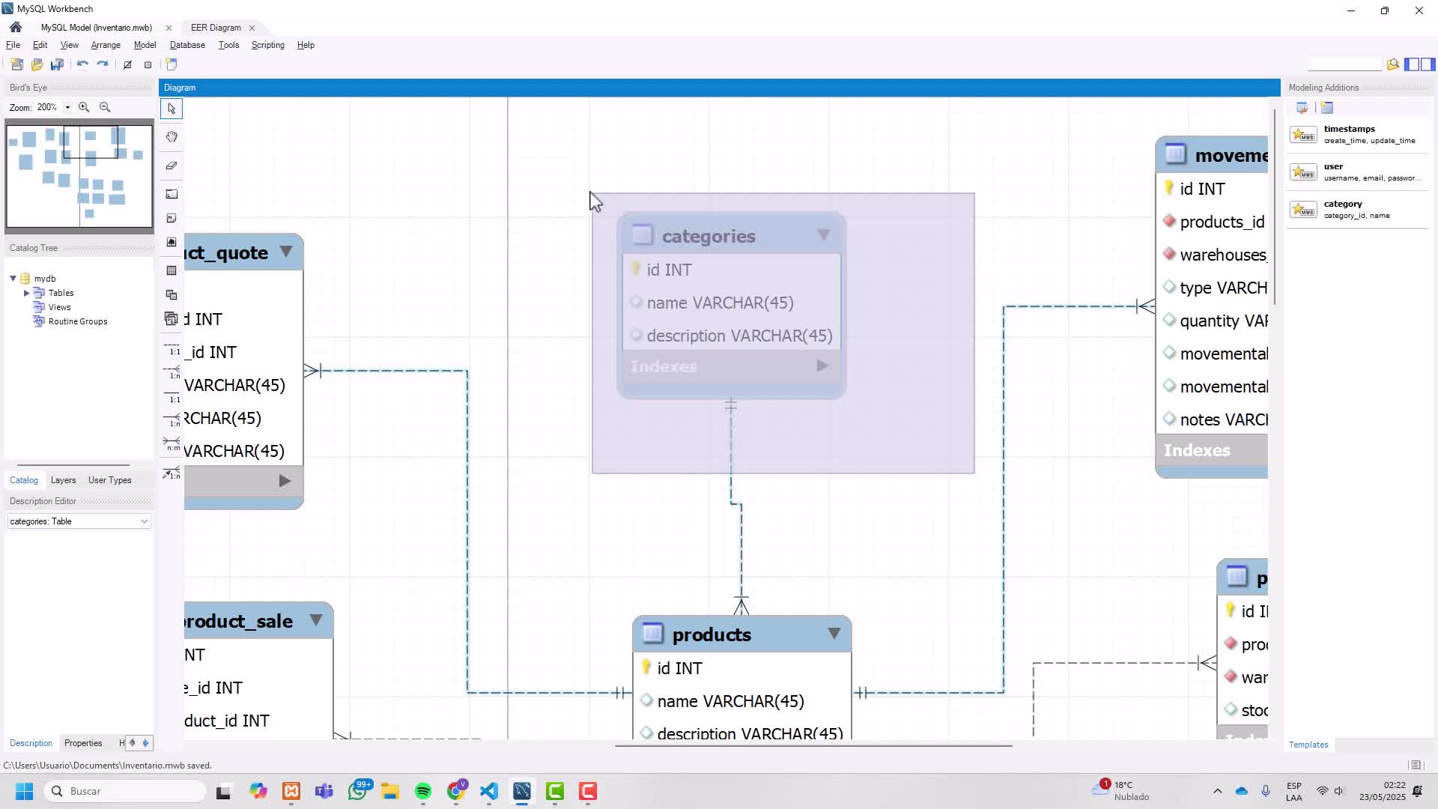Expand the Tables tree node
Image resolution: width=1438 pixels, height=809 pixels.
tap(27, 293)
